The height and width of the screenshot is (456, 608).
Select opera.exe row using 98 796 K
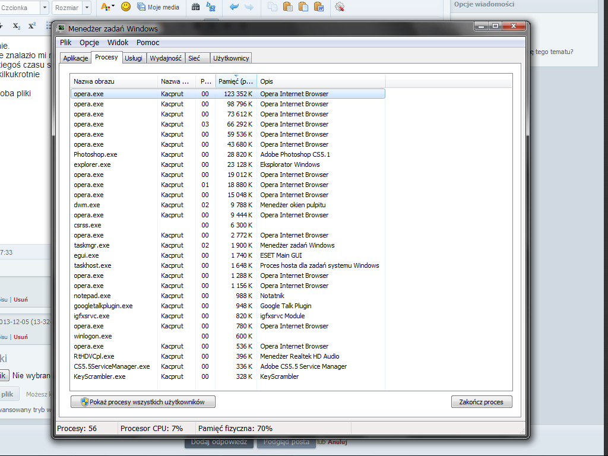pos(228,104)
